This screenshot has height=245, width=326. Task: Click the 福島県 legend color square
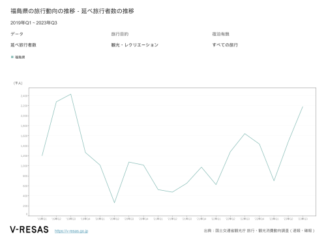12,57
